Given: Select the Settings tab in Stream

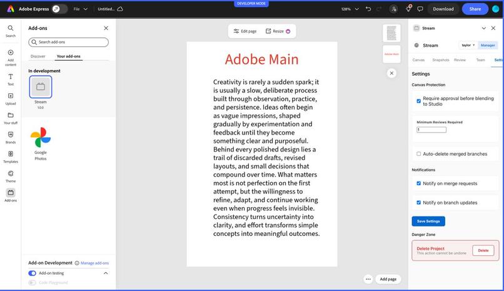Looking at the screenshot, I should (x=498, y=60).
